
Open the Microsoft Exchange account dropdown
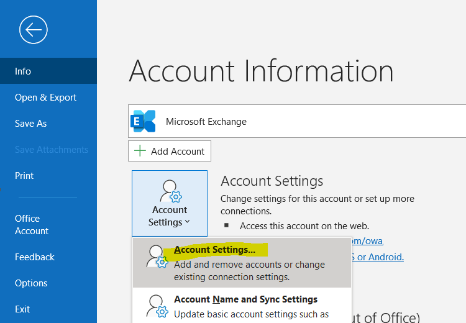[297, 121]
